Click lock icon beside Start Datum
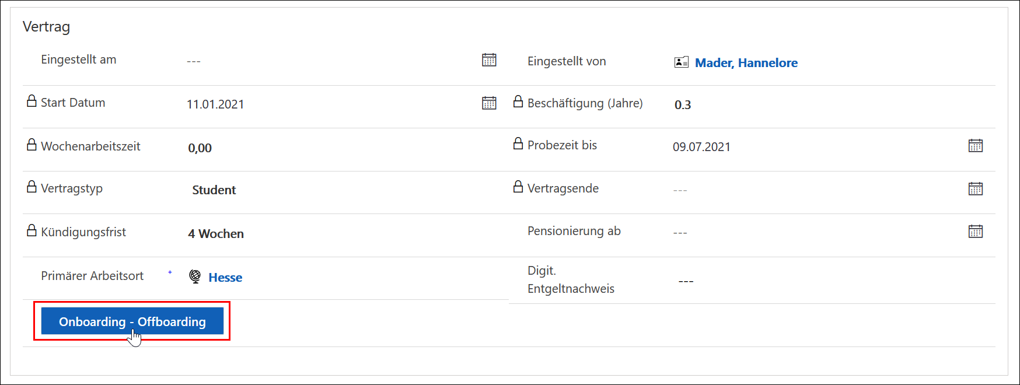This screenshot has height=385, width=1020. coord(32,101)
